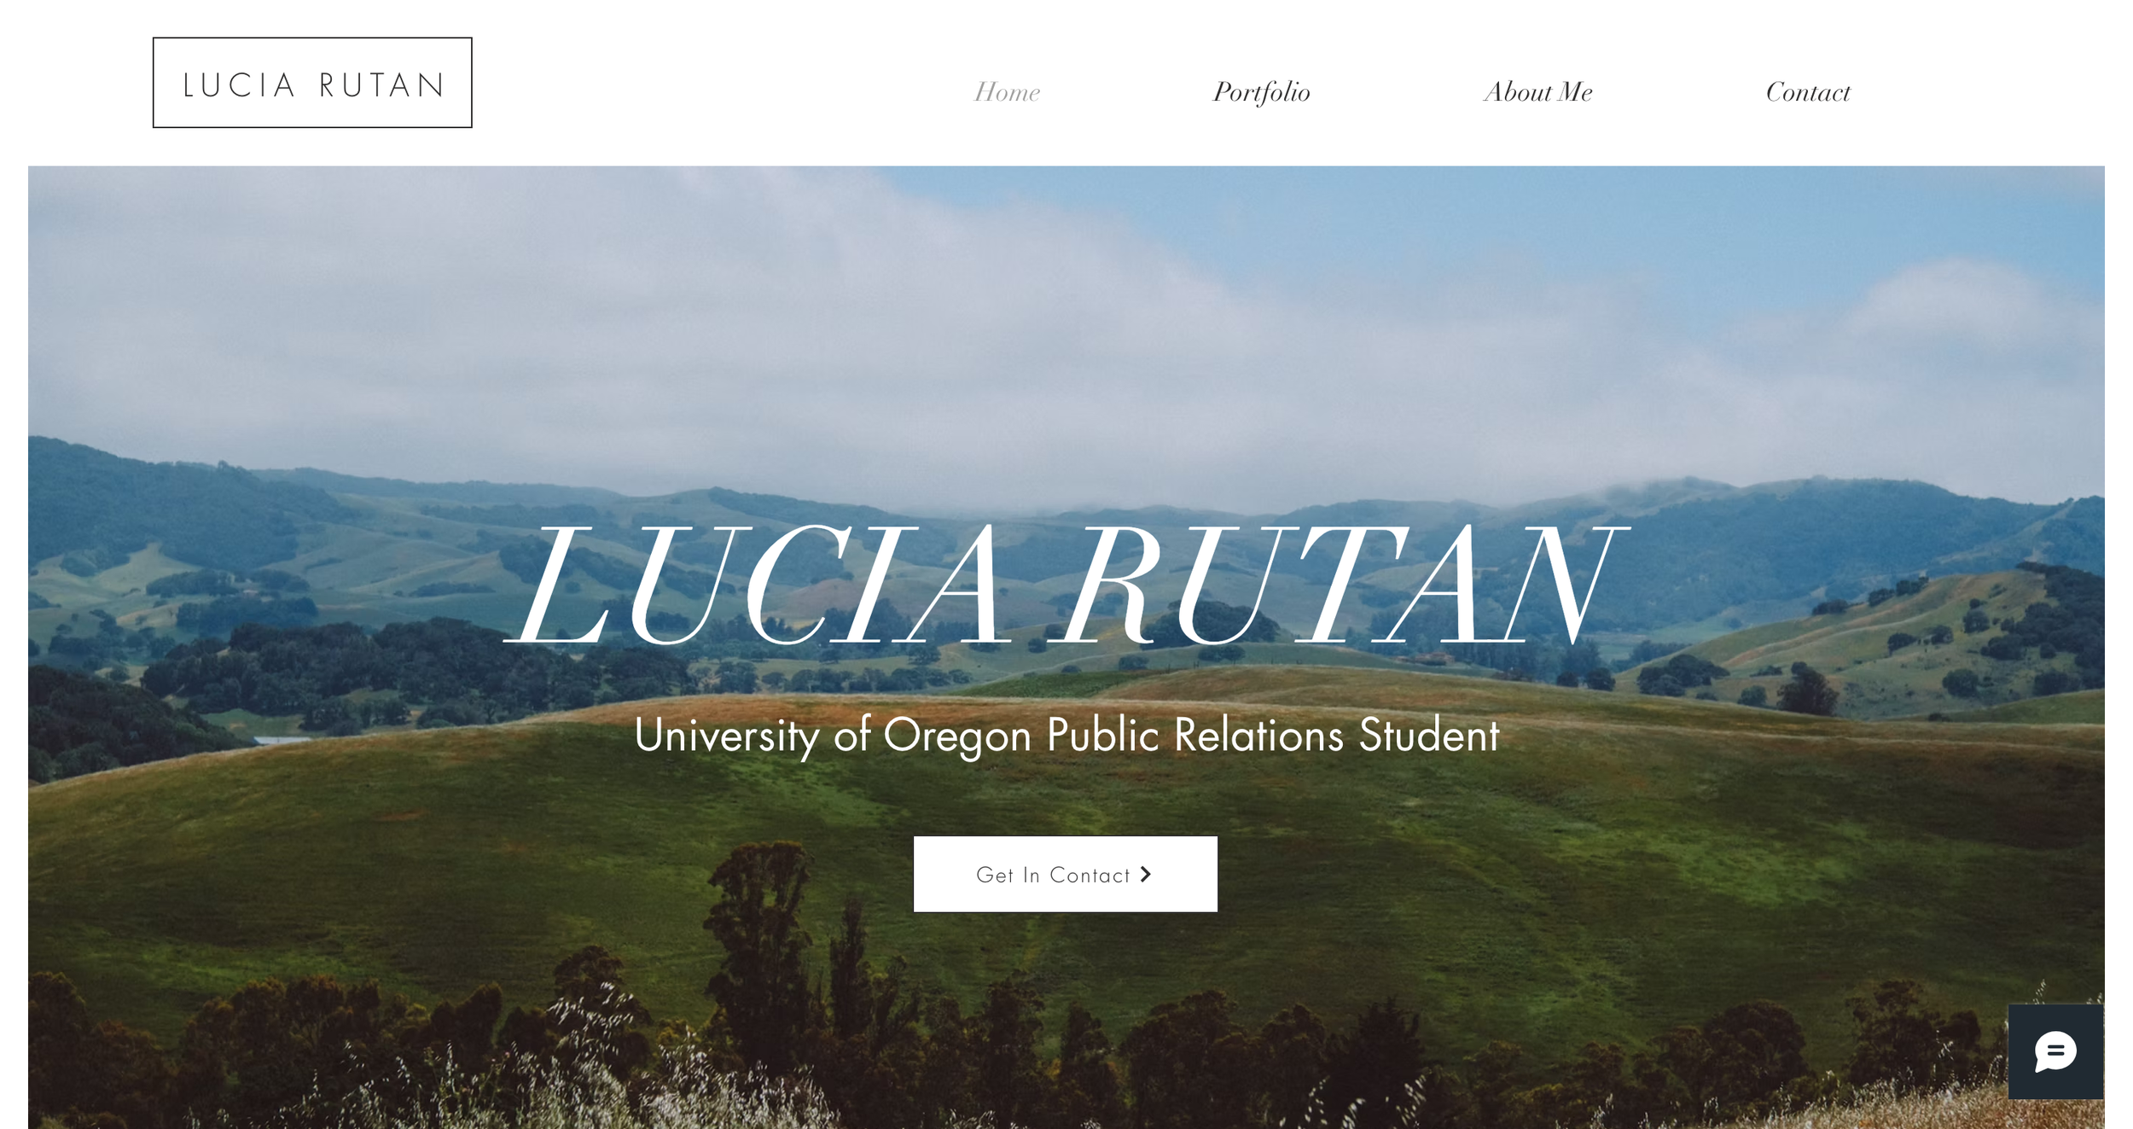Click the arrow on Get In Contact
The image size is (2133, 1129).
[1146, 874]
